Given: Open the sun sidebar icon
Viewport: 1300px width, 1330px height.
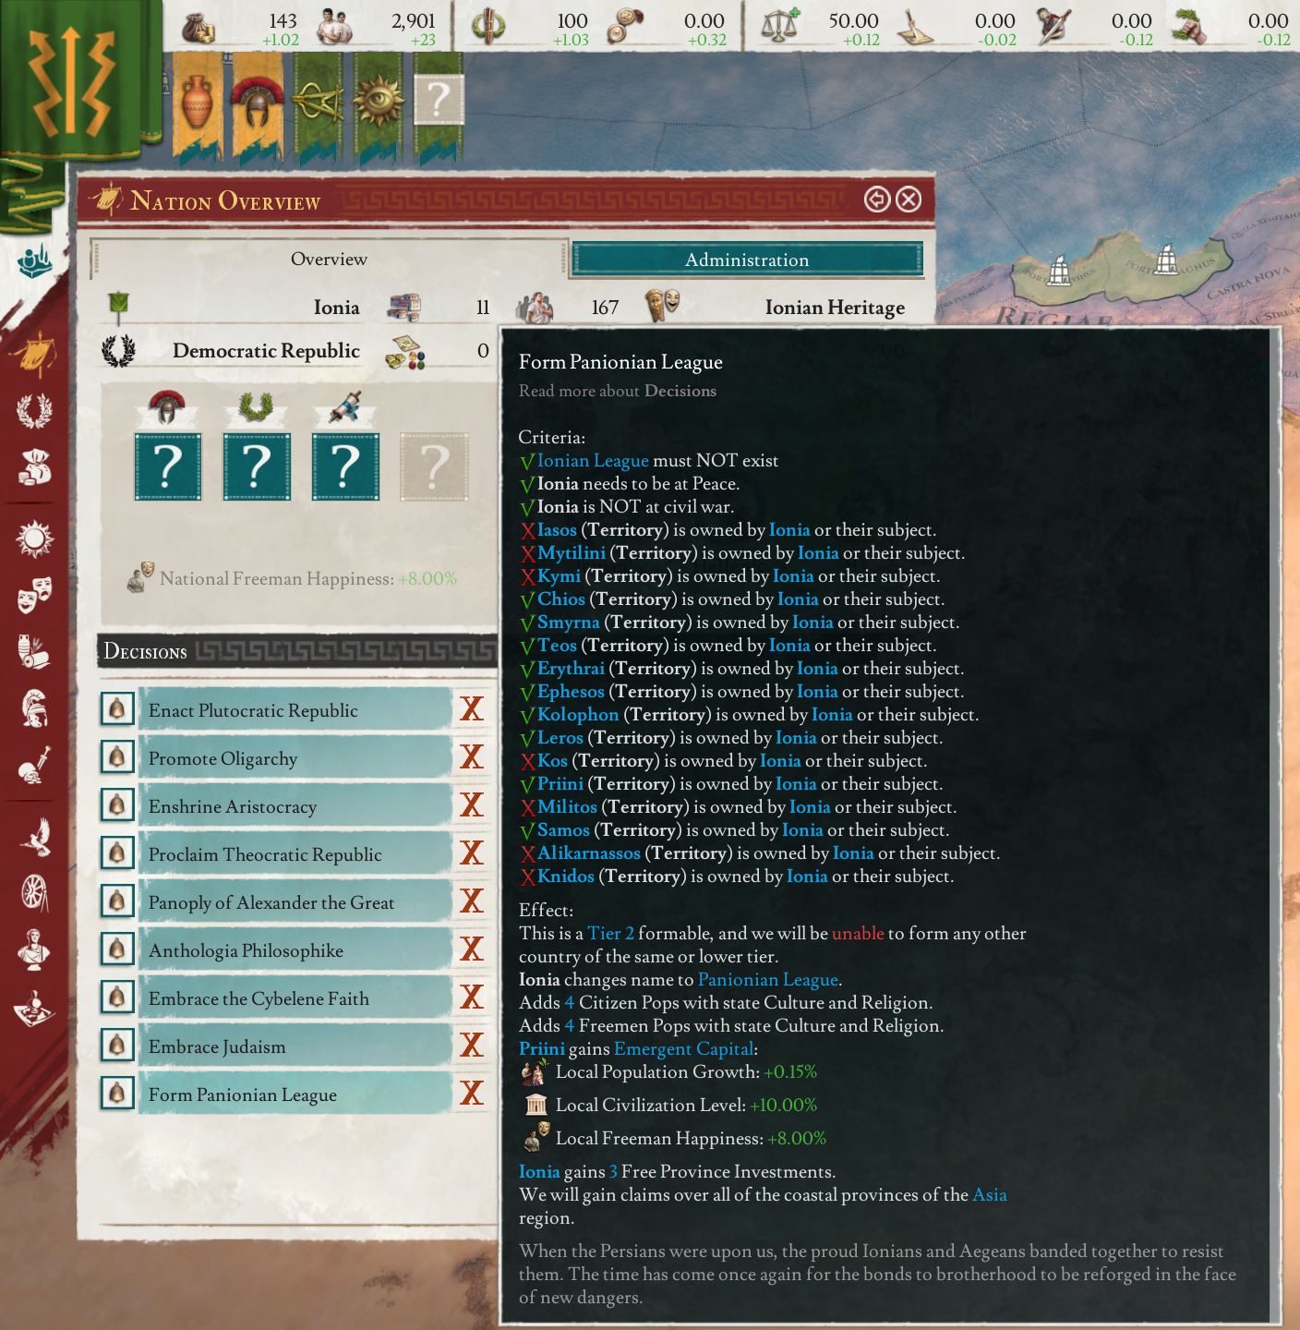Looking at the screenshot, I should [35, 538].
